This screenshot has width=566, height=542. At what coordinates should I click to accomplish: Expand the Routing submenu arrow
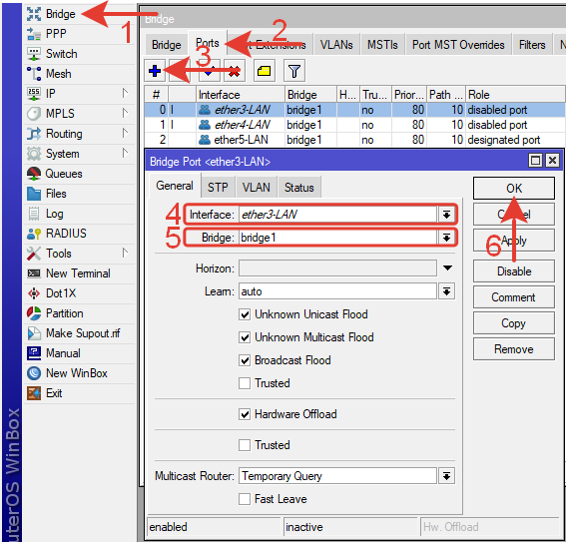pos(125,133)
